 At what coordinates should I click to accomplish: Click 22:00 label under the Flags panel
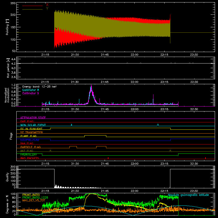point(134,164)
